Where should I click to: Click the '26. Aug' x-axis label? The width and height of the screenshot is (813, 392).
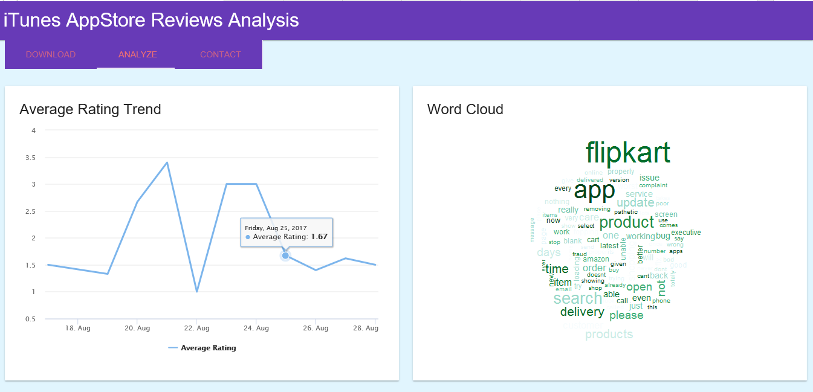[x=316, y=328]
